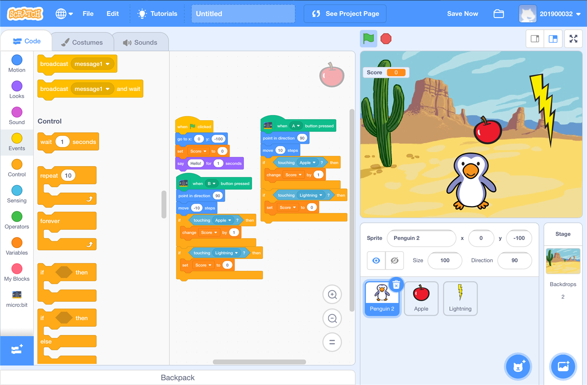Zoom in on the code workspace
Viewport: 587px width, 385px height.
[x=332, y=294]
